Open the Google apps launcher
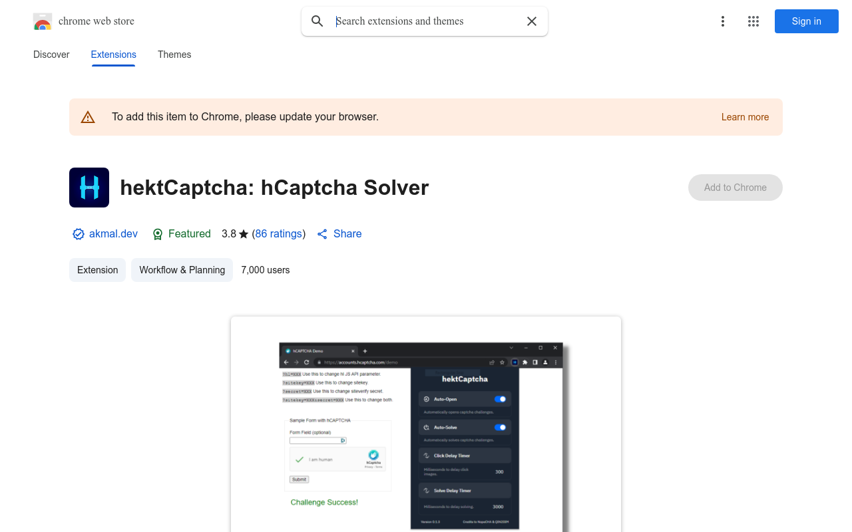The height and width of the screenshot is (532, 852). coord(753,21)
